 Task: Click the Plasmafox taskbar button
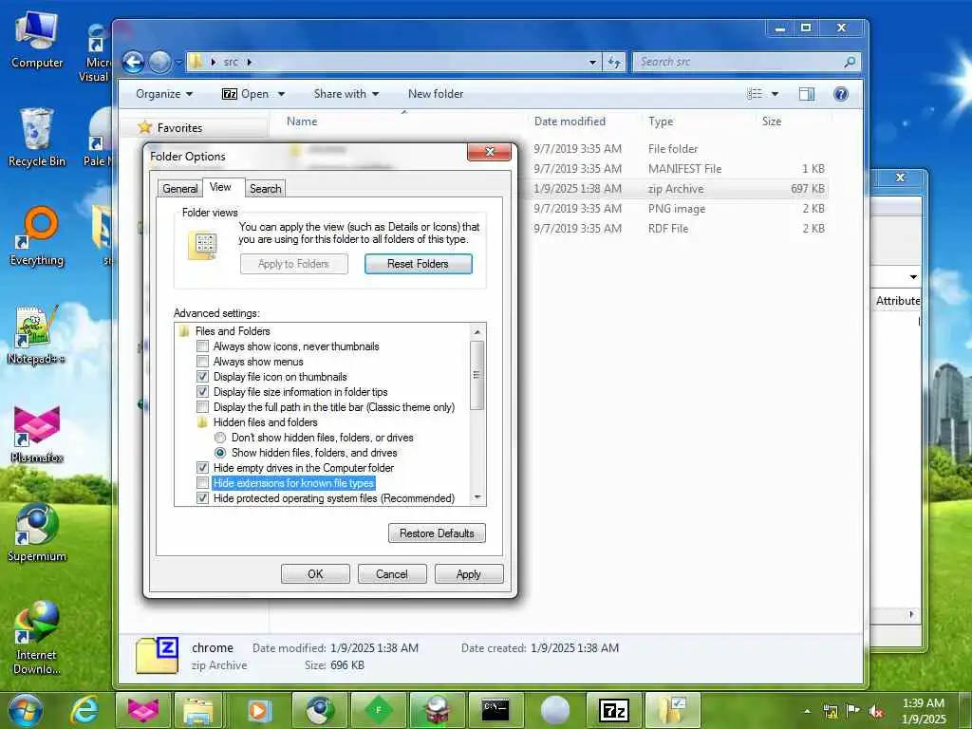(143, 710)
